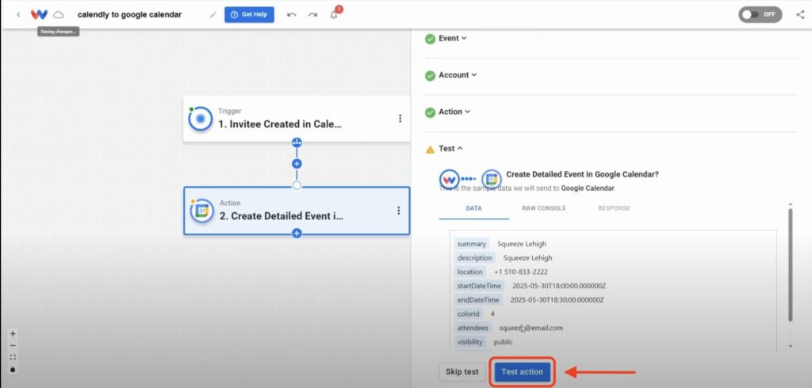Click the 2025-05-30T18:30:00 end time value

coord(557,299)
